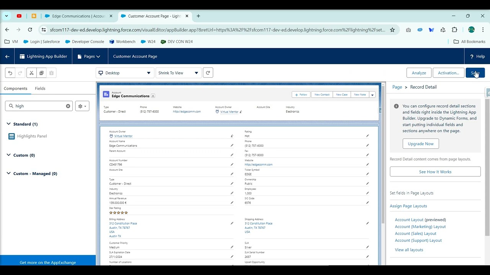Viewport: 490px width, 275px height.
Task: Click the View all layouts link
Action: (x=409, y=250)
